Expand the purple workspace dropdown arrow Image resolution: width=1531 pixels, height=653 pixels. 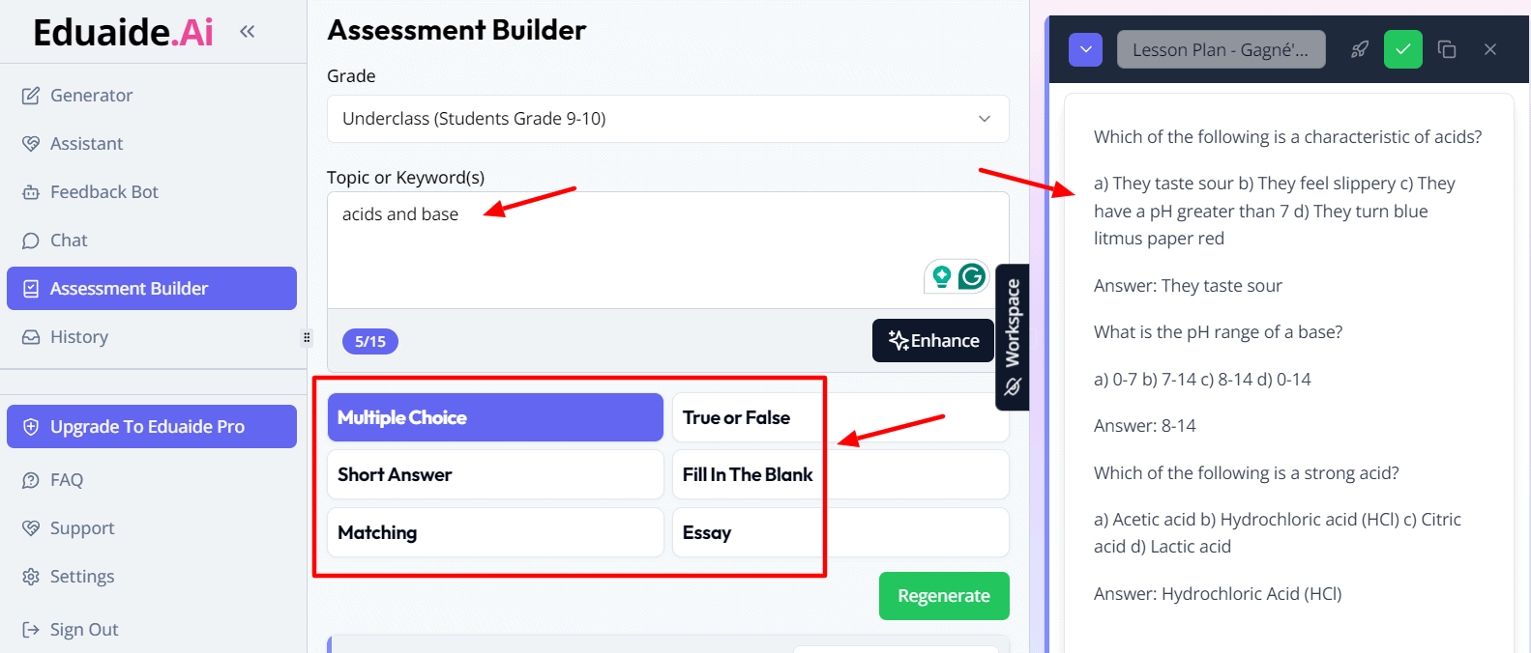tap(1085, 49)
